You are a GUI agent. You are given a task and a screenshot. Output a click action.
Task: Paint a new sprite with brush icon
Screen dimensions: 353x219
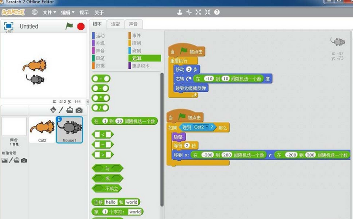pos(61,110)
